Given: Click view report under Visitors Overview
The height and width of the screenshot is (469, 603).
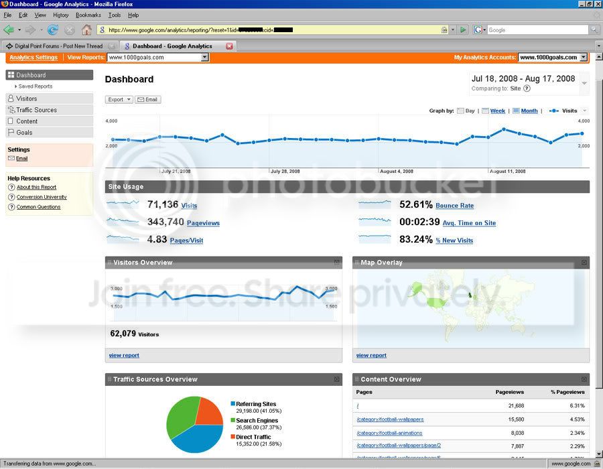Looking at the screenshot, I should (124, 355).
